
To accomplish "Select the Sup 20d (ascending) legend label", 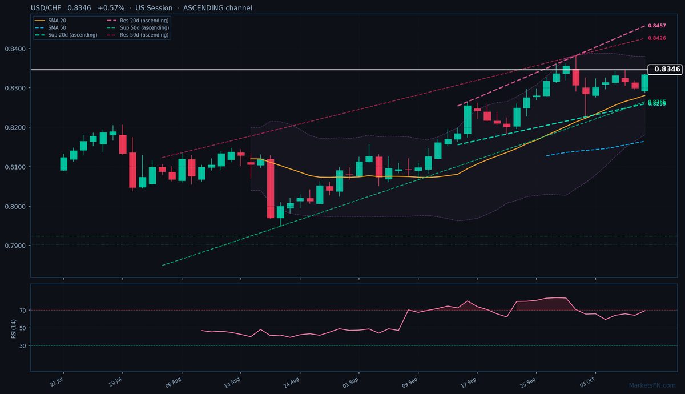I will tap(72, 35).
